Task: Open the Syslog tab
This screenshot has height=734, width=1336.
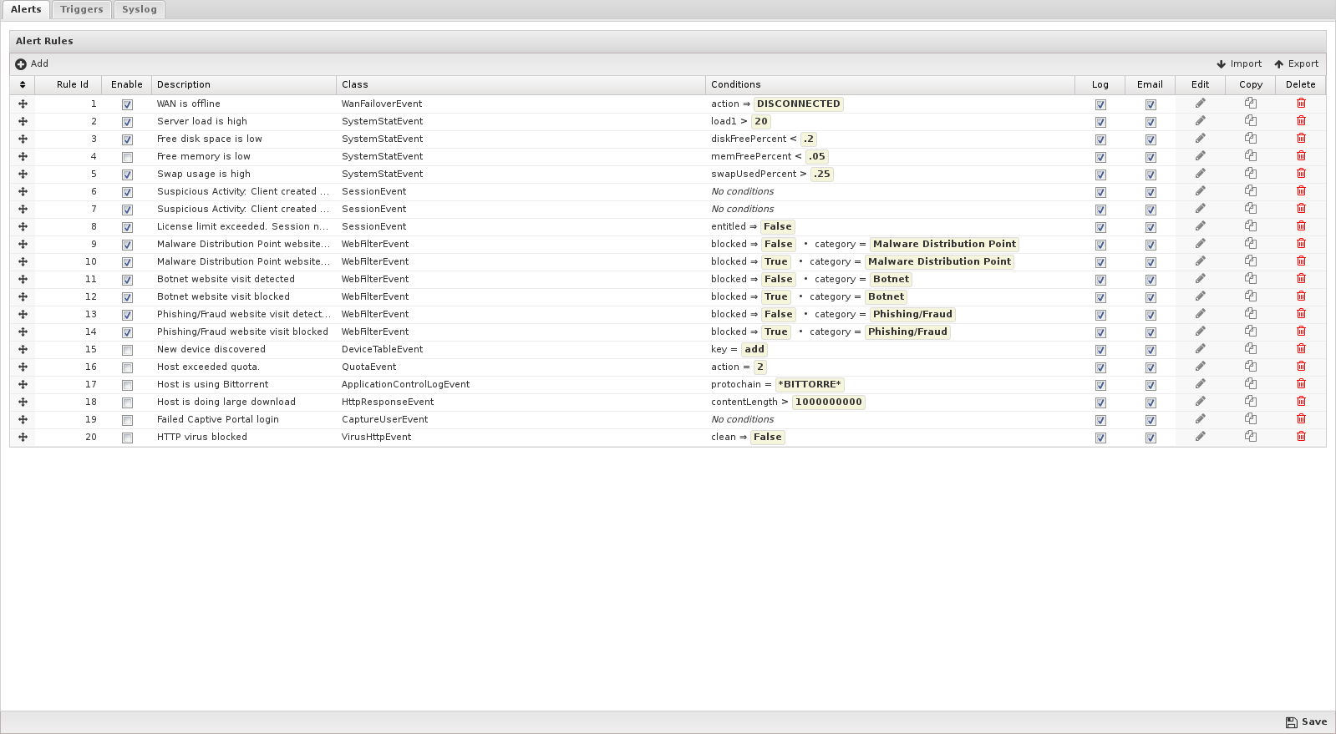Action: (139, 9)
